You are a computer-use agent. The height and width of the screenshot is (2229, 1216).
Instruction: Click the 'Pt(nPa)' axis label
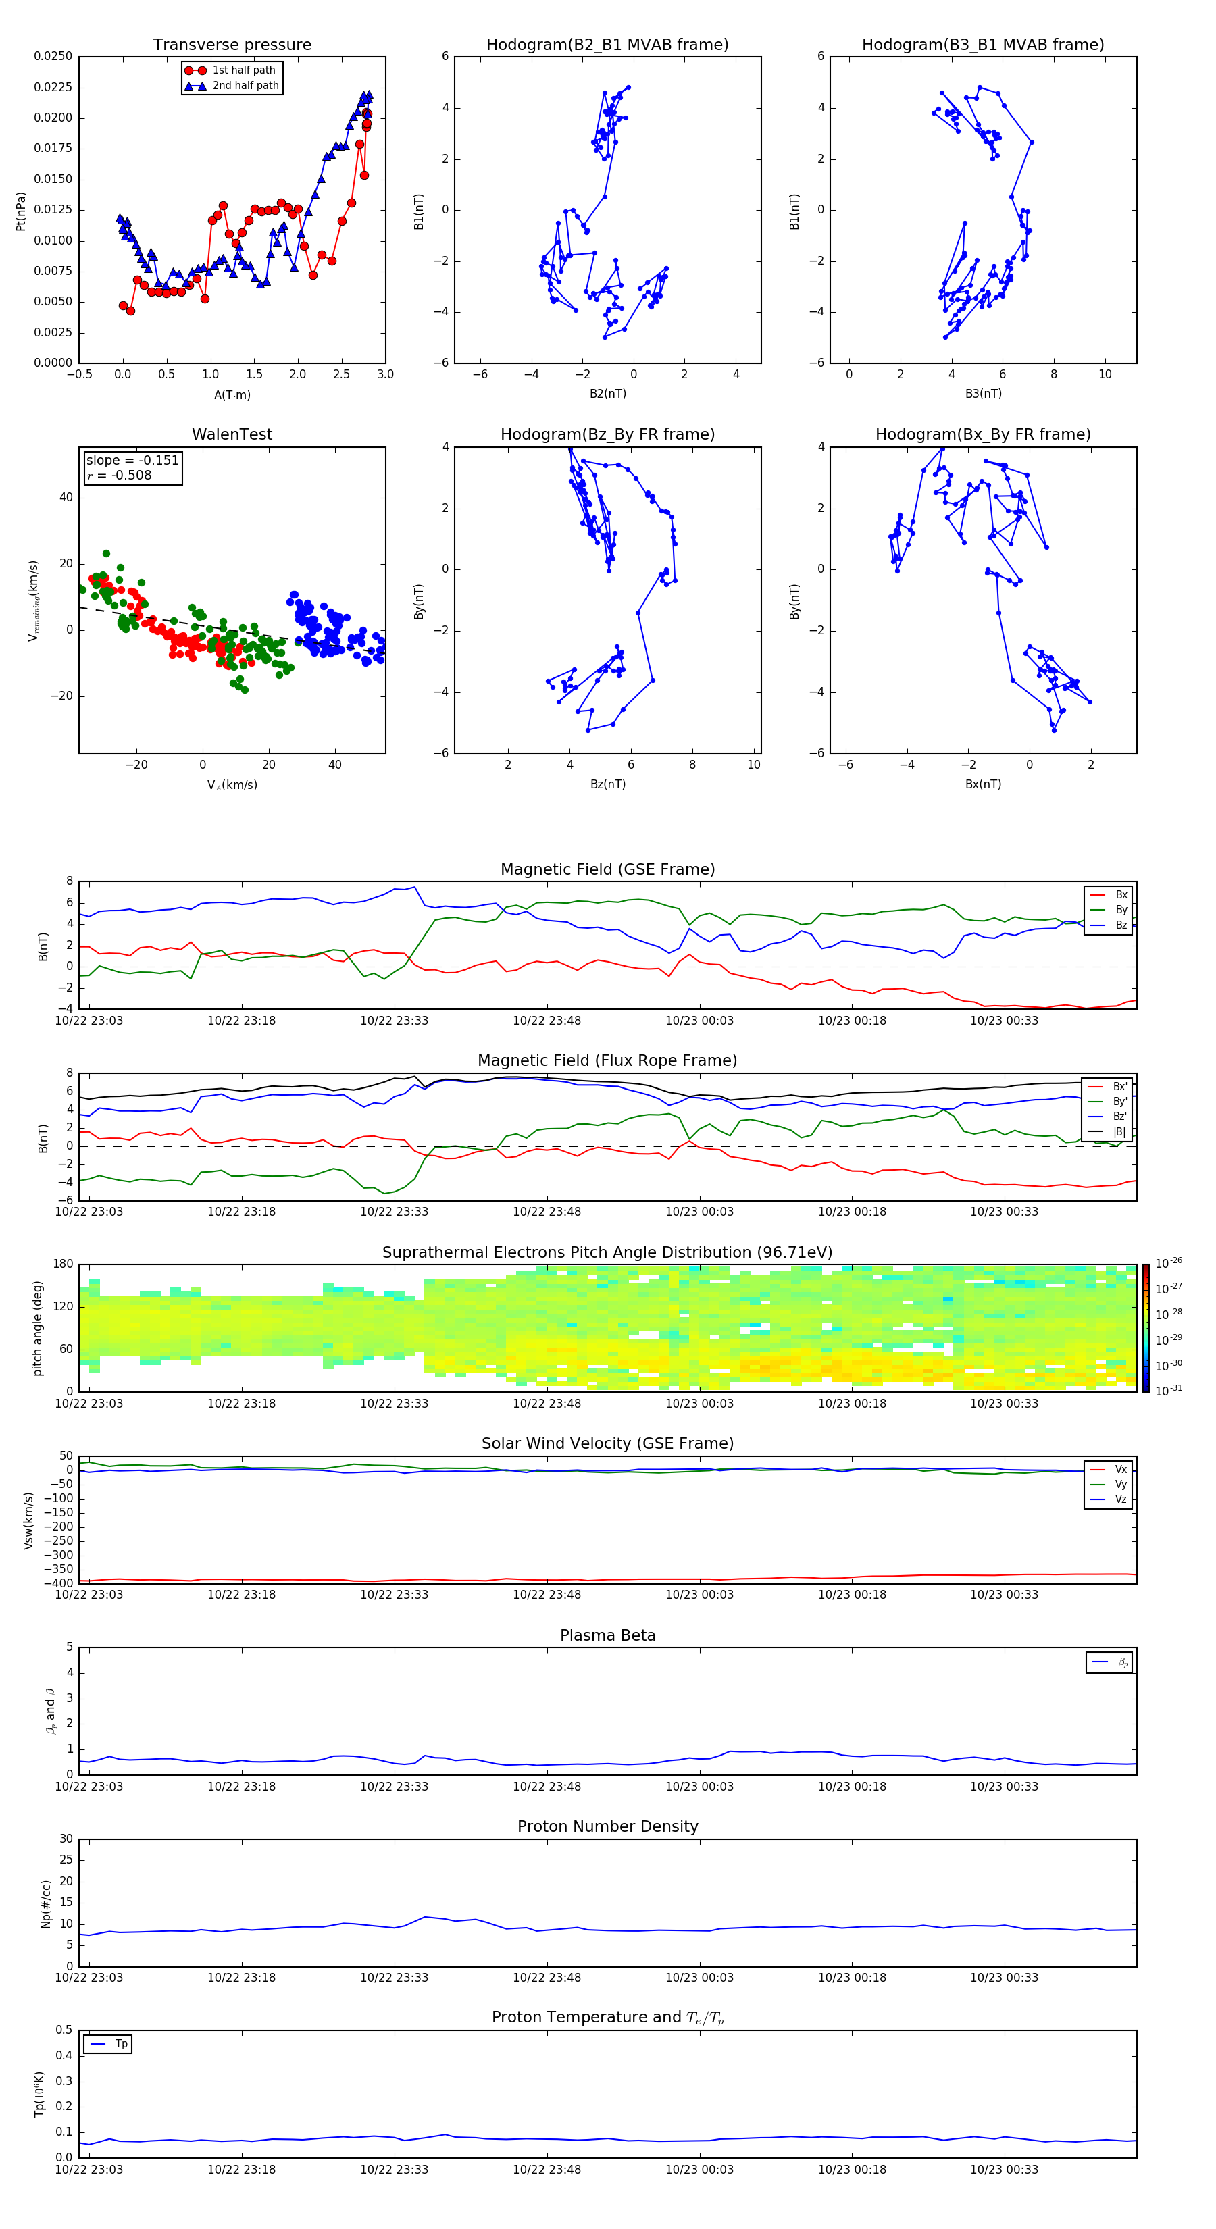21,210
